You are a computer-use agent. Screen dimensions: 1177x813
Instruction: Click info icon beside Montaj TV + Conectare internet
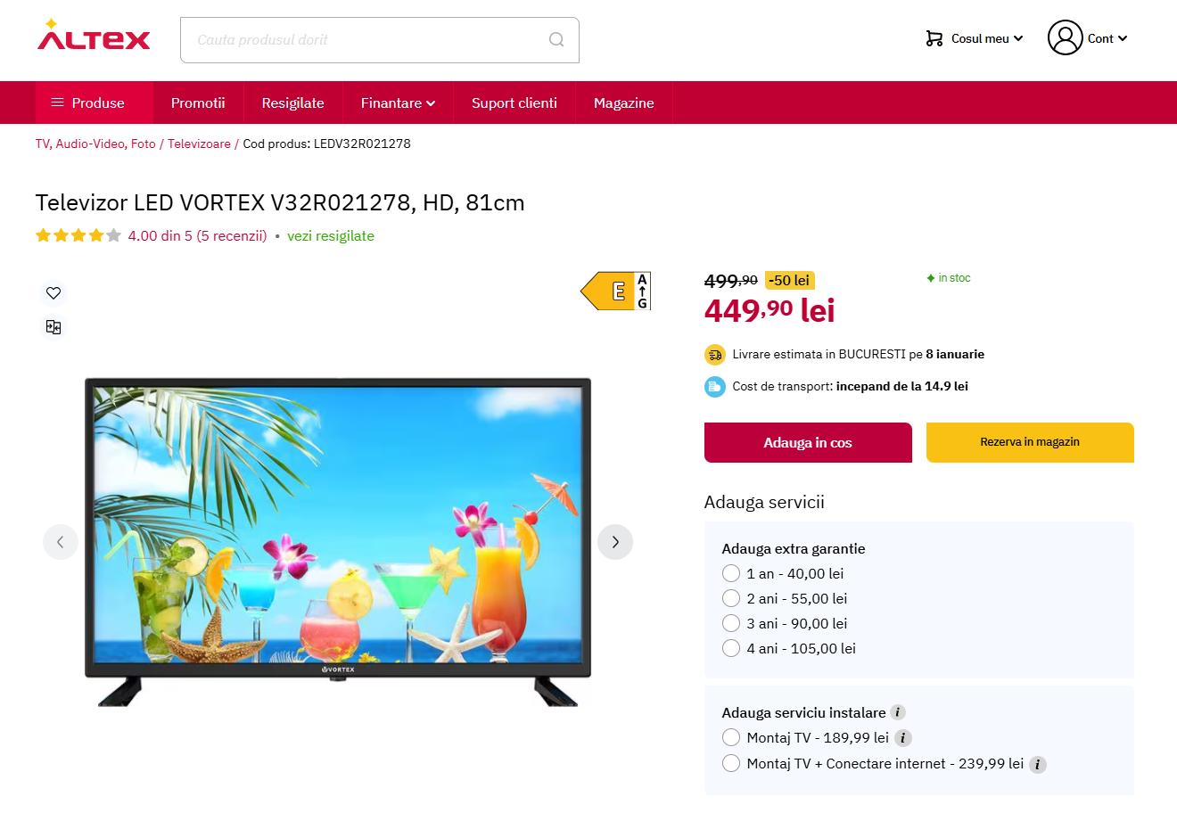(1038, 765)
